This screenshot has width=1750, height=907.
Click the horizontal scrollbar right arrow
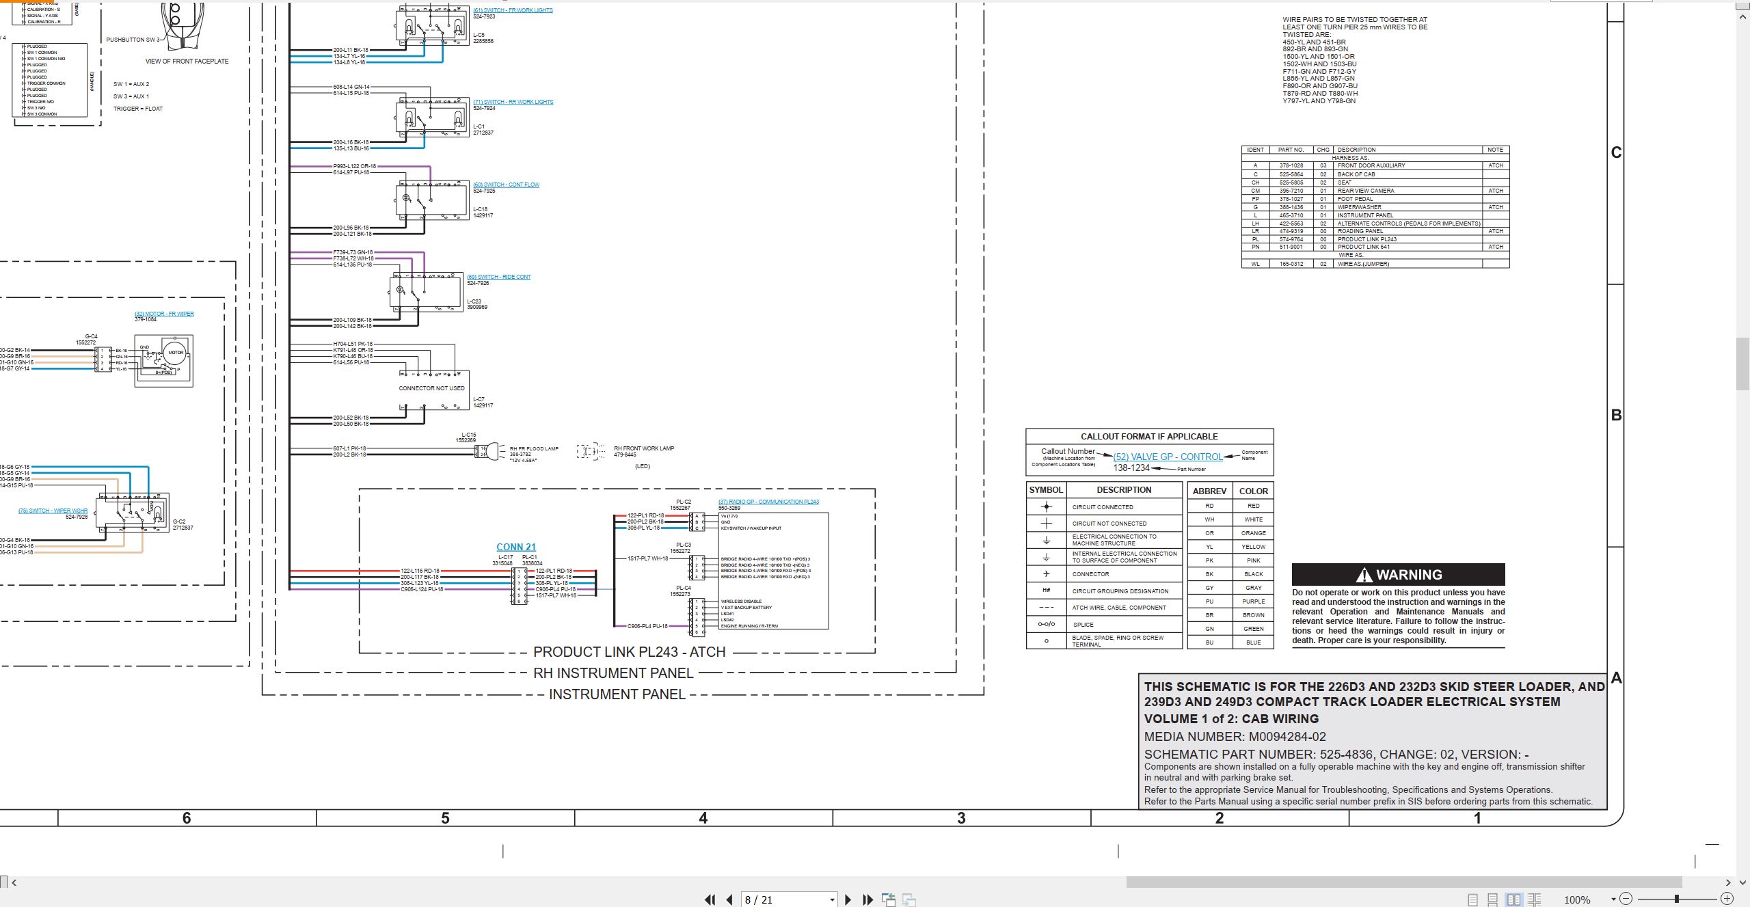point(1727,882)
